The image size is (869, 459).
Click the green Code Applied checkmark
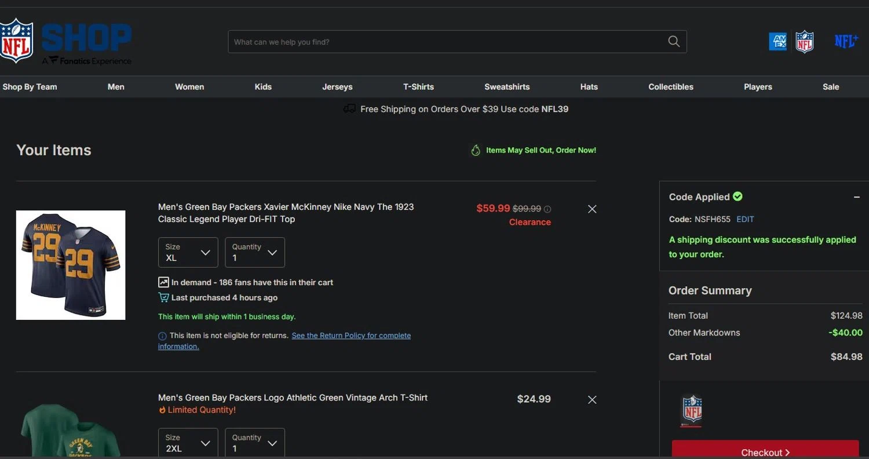(x=737, y=196)
